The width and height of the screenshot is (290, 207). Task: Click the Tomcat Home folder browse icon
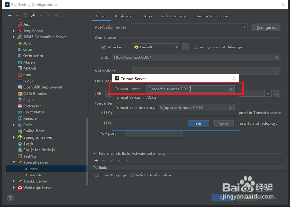click(231, 89)
